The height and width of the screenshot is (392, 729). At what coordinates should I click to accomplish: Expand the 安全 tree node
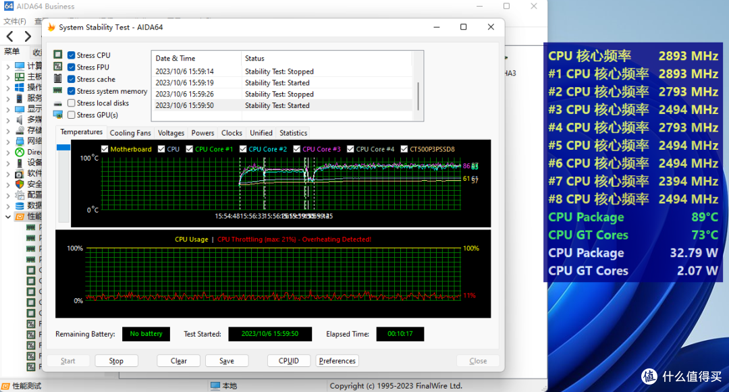pos(8,184)
